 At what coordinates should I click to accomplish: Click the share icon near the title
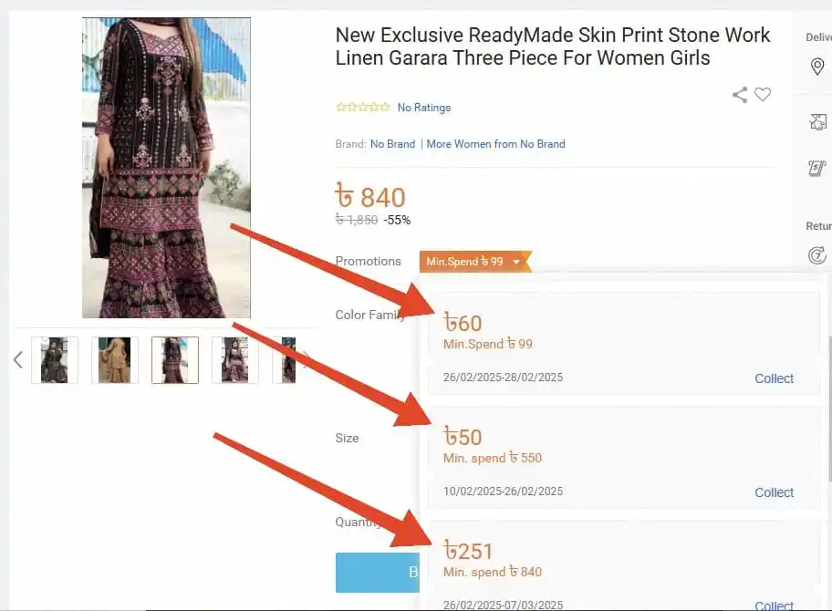click(740, 95)
